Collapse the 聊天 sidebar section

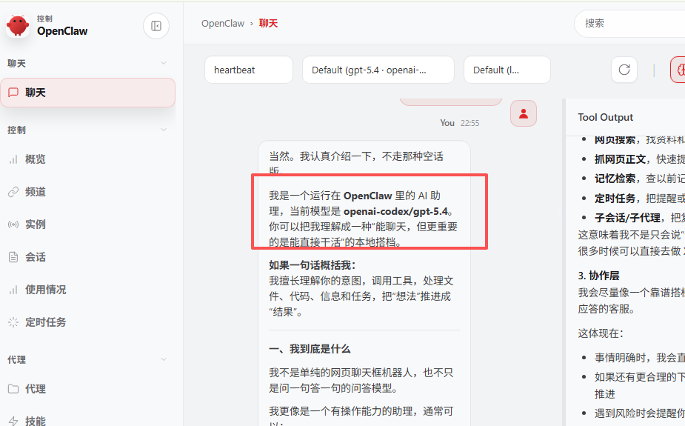[164, 63]
